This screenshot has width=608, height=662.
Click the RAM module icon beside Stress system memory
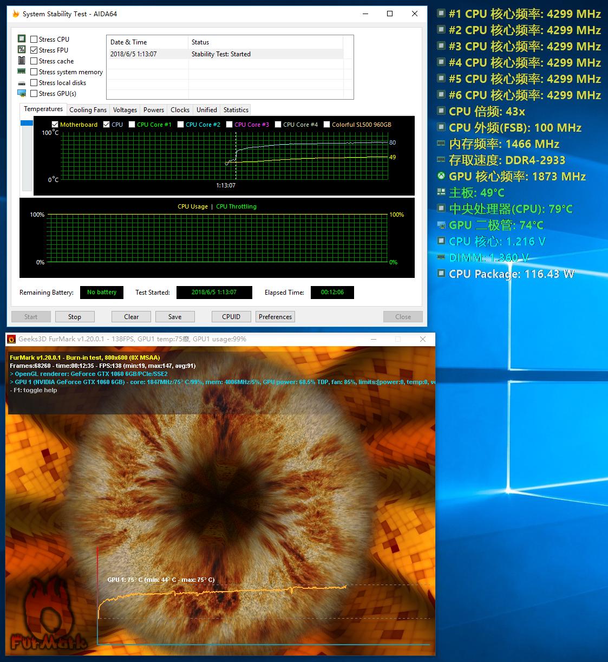(22, 71)
